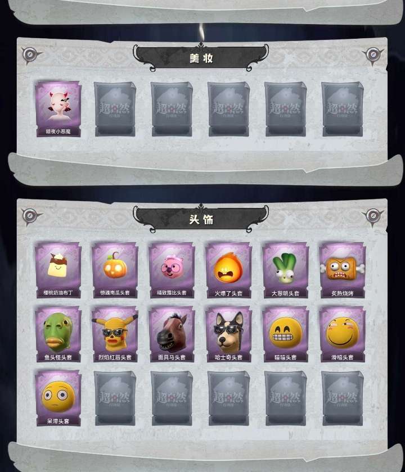405x472 pixels.
Task: Select the 暗夜小恶魔 makeup card
Action: click(x=58, y=109)
